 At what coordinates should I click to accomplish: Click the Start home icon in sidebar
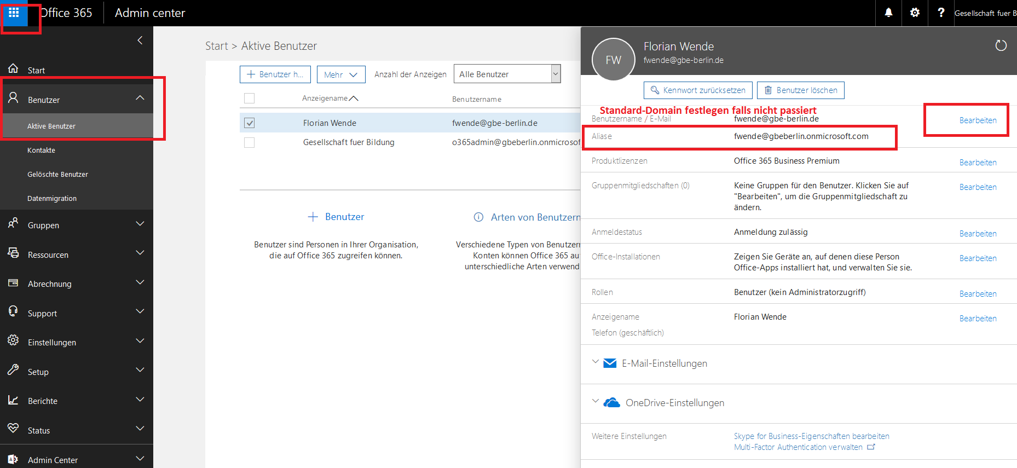[13, 69]
